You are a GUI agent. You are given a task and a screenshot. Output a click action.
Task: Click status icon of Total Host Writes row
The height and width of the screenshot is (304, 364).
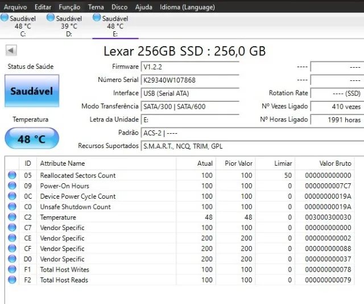(x=12, y=269)
